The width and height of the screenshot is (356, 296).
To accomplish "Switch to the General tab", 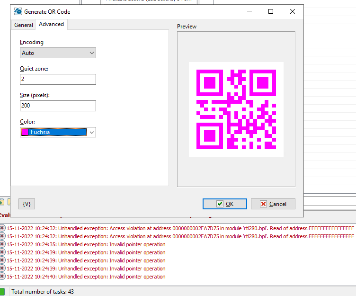I will 24,25.
